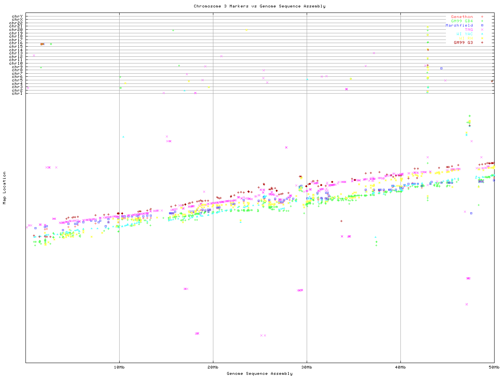Viewport: 502px width, 376px height.
Task: Click the 20Mb x-axis tick label
Action: [213, 367]
